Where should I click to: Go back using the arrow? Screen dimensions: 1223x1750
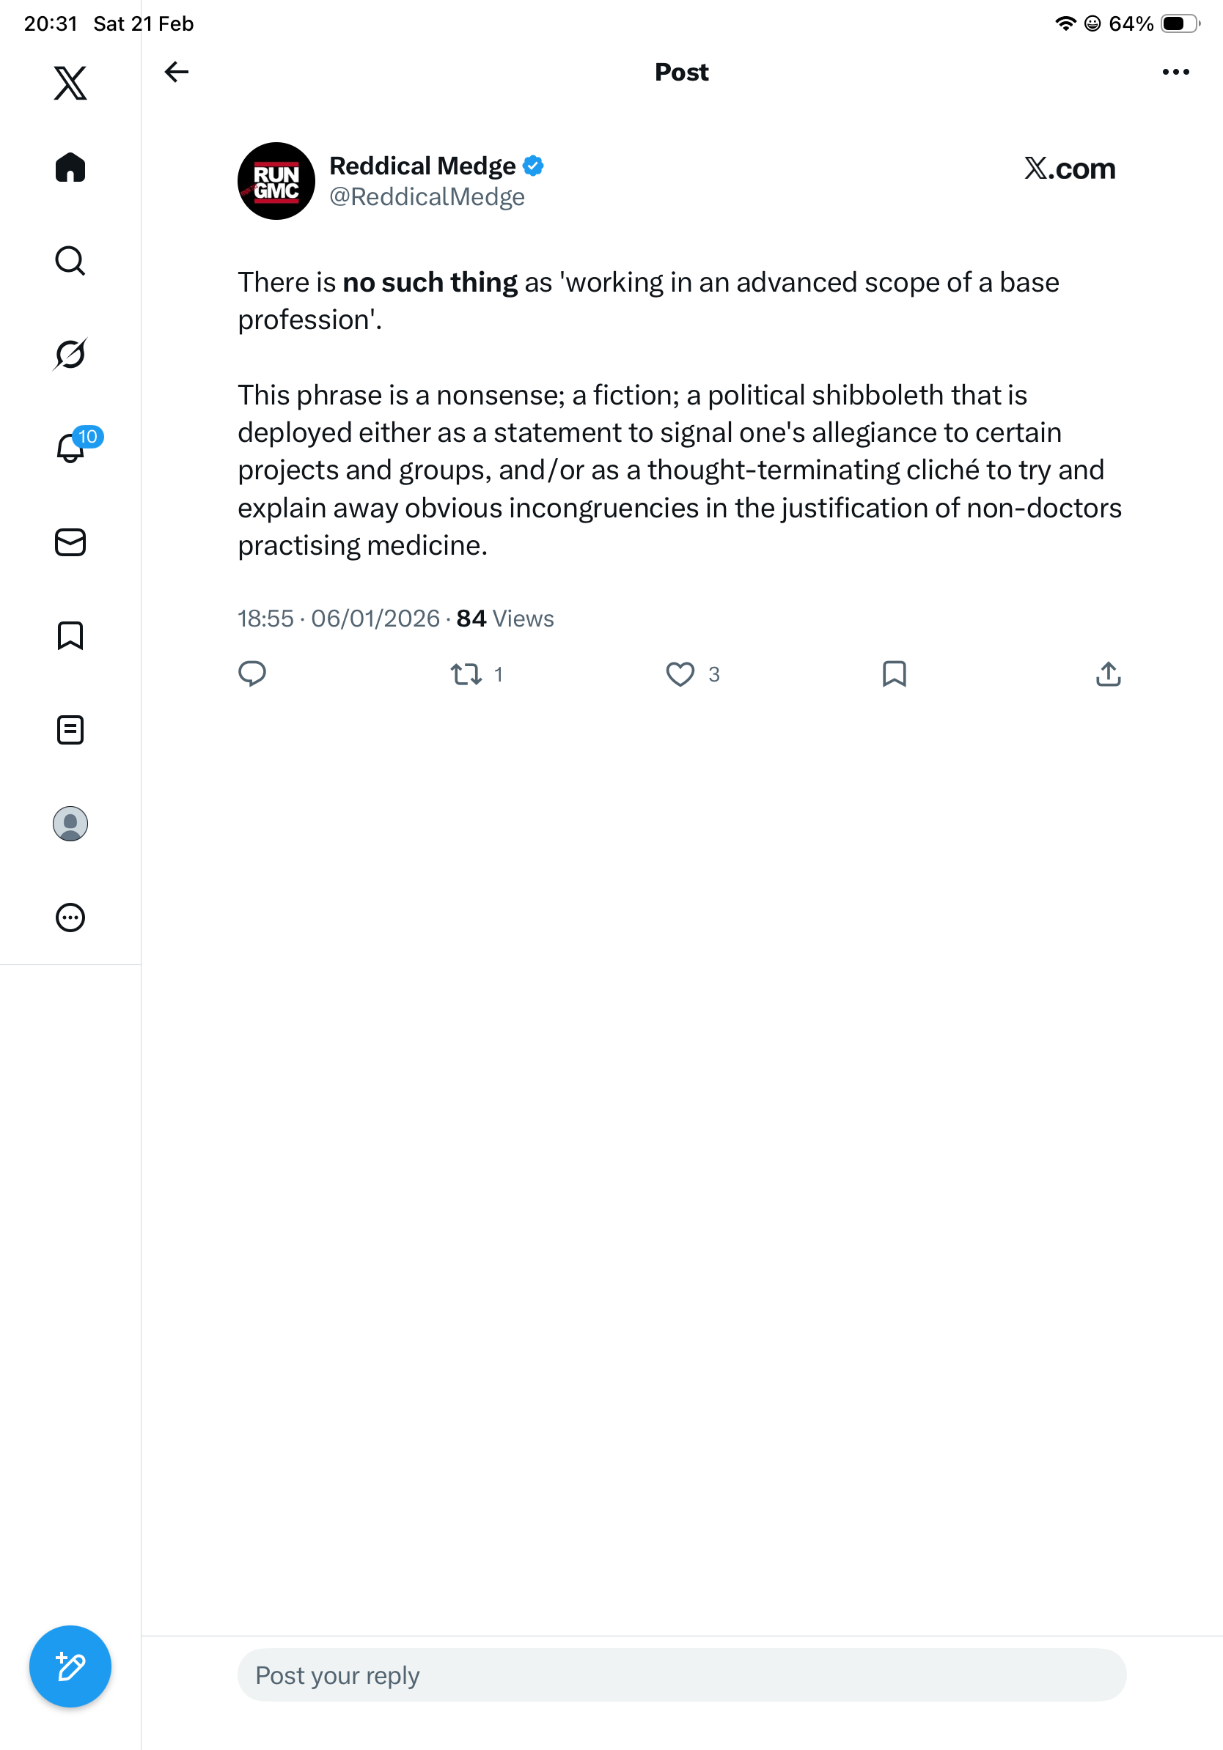coord(177,73)
